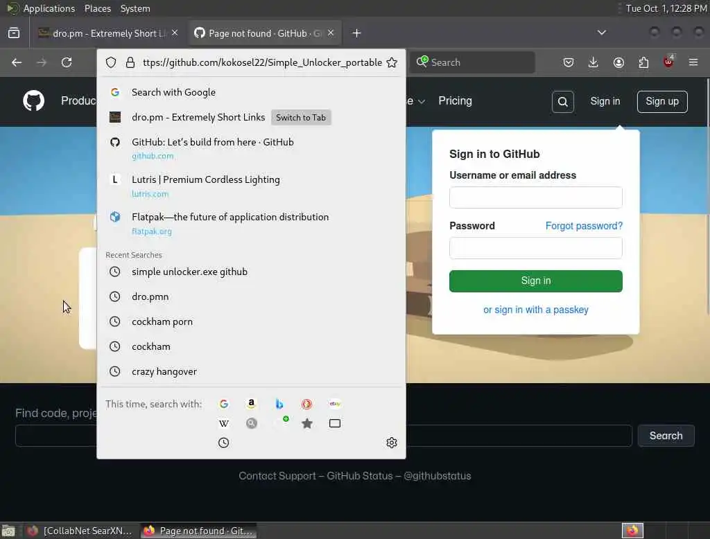Open the System menu
710x539 pixels.
135,8
